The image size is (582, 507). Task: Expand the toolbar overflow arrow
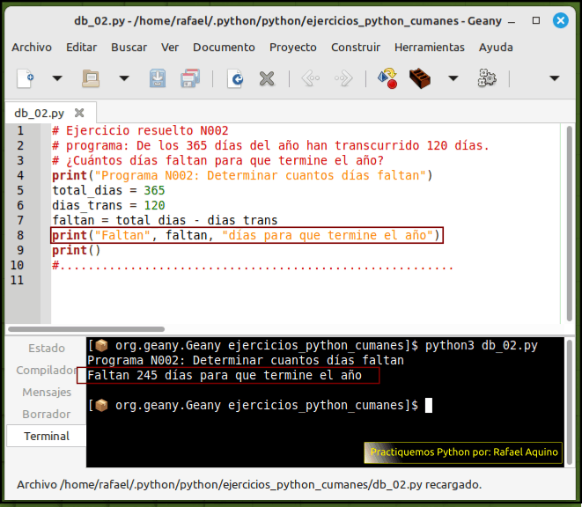pyautogui.click(x=554, y=78)
